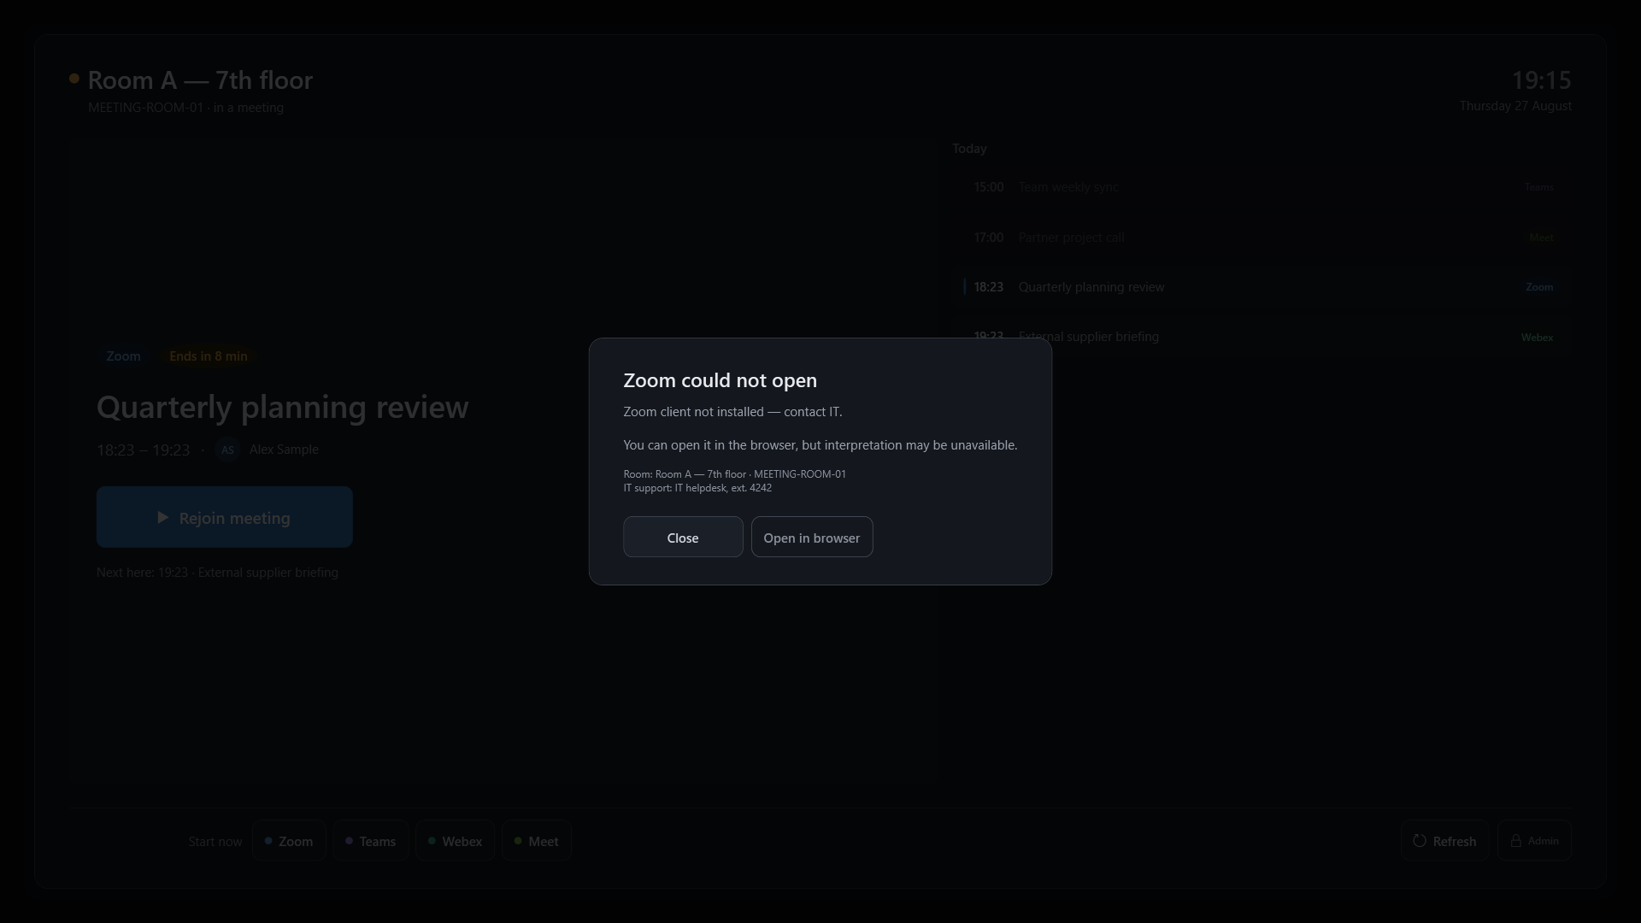Click the Webex tag on supplier briefing row
The height and width of the screenshot is (923, 1641).
1537,338
